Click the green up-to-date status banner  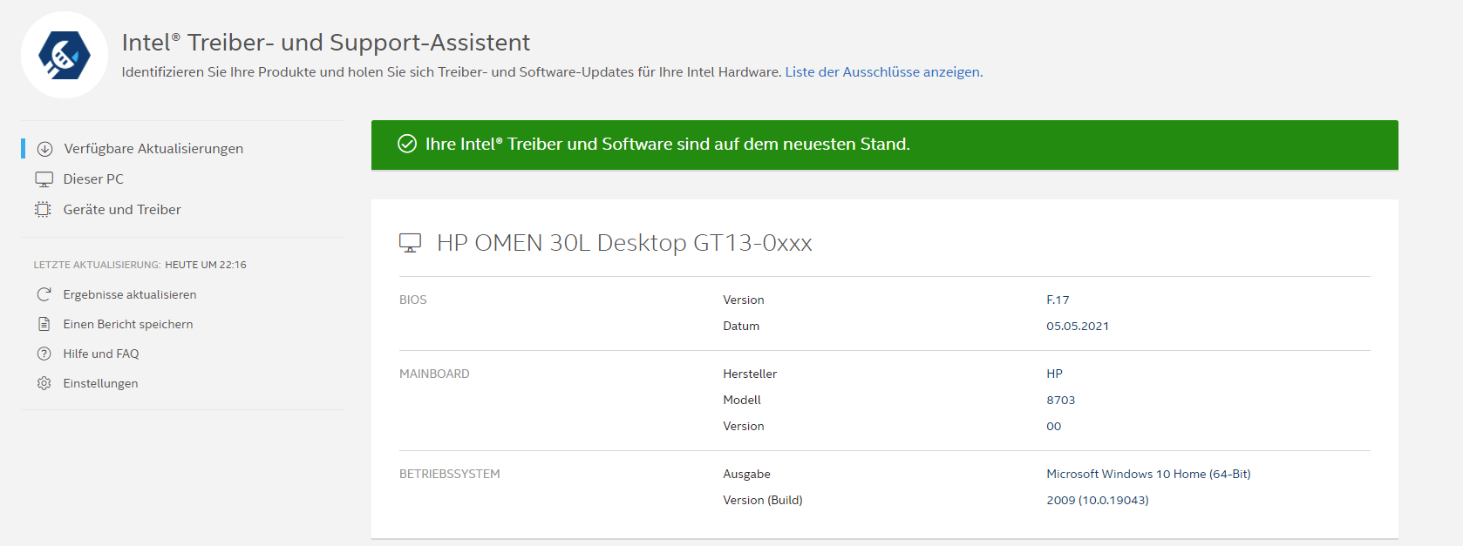click(x=884, y=145)
